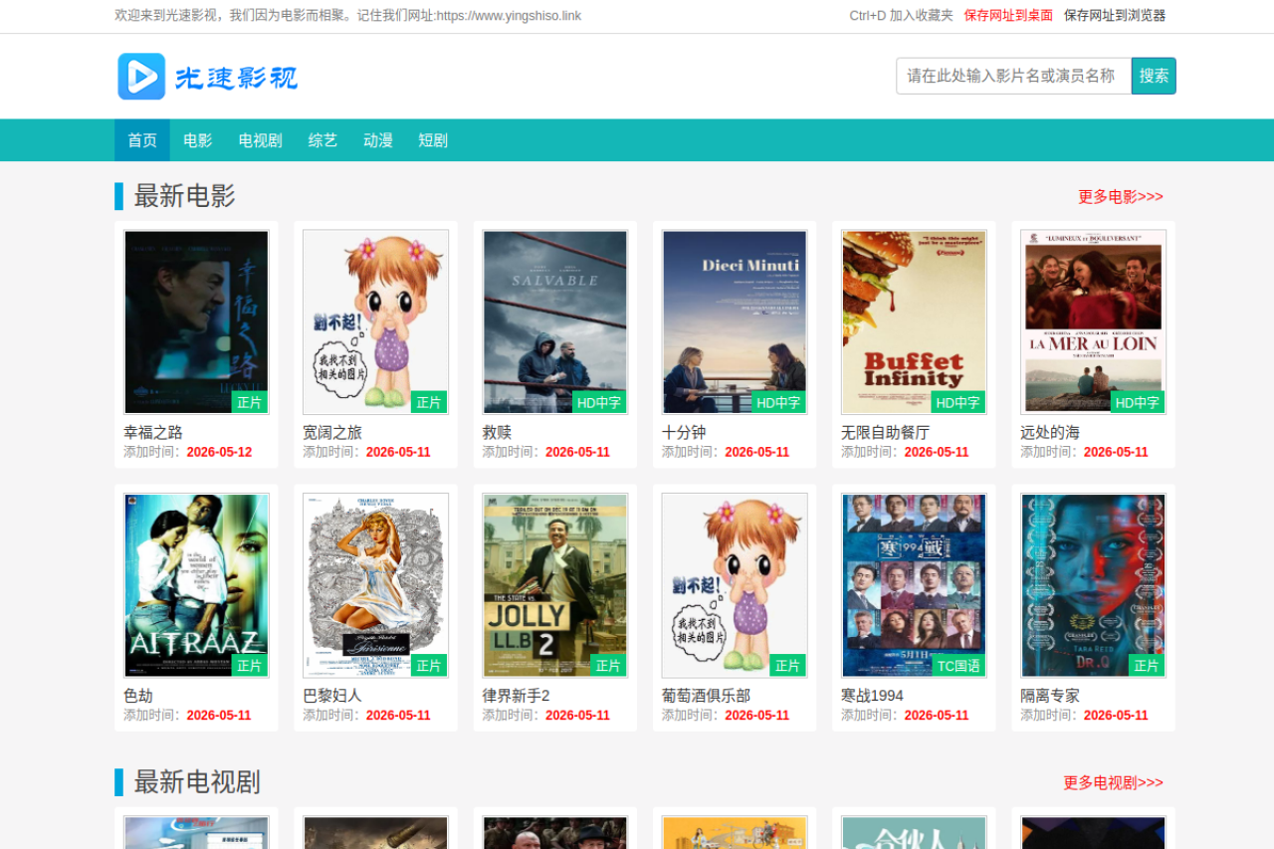This screenshot has width=1274, height=849.
Task: Click the 2026-05-11 date under 寒战1994
Action: [937, 716]
